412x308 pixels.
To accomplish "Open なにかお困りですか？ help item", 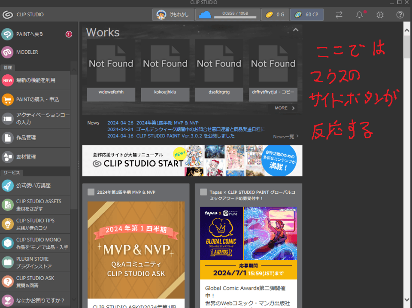I will coord(35,300).
